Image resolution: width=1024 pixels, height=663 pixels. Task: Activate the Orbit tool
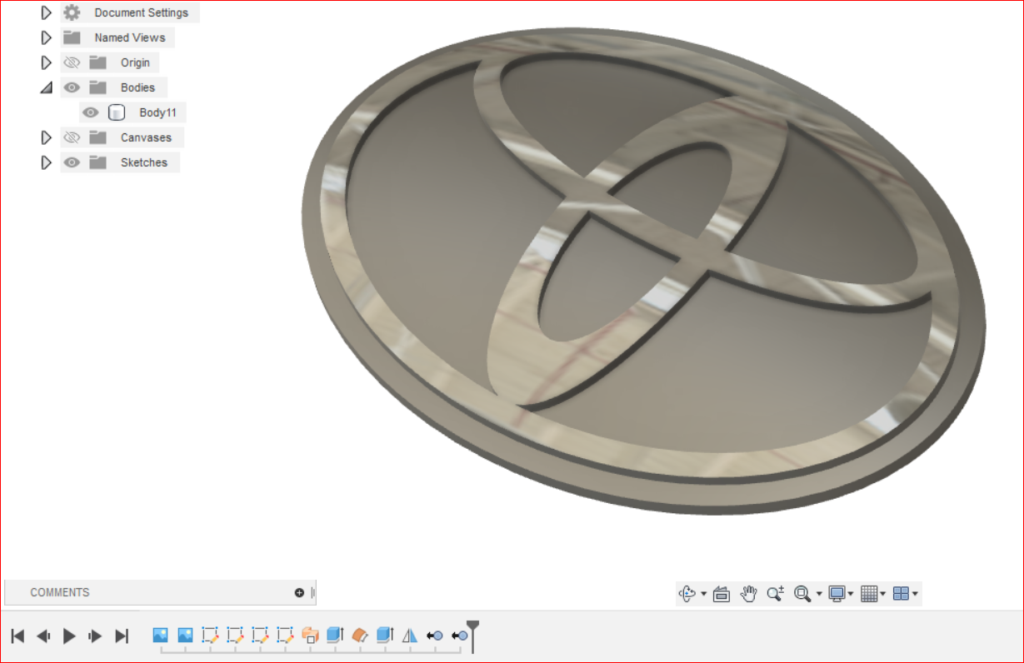click(687, 593)
